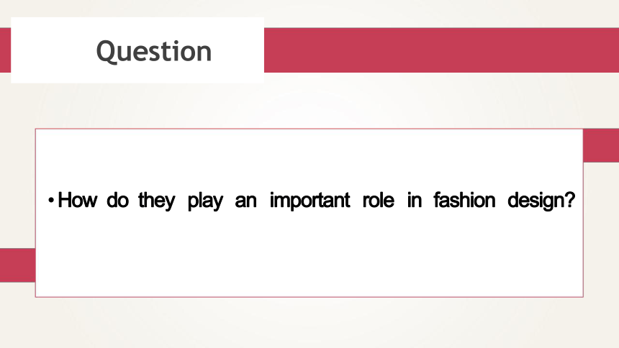Click the word "play" in the question

pos(205,201)
